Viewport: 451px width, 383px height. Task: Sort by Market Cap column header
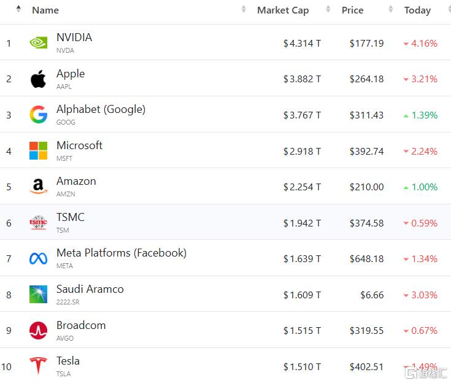pos(283,10)
